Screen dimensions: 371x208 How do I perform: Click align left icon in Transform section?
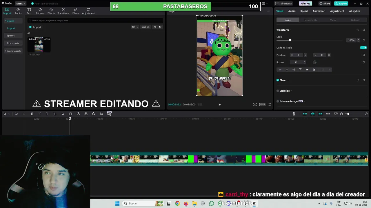[x=280, y=70]
